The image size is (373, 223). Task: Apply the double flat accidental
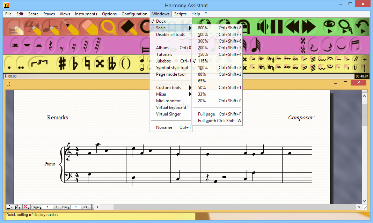(112, 64)
